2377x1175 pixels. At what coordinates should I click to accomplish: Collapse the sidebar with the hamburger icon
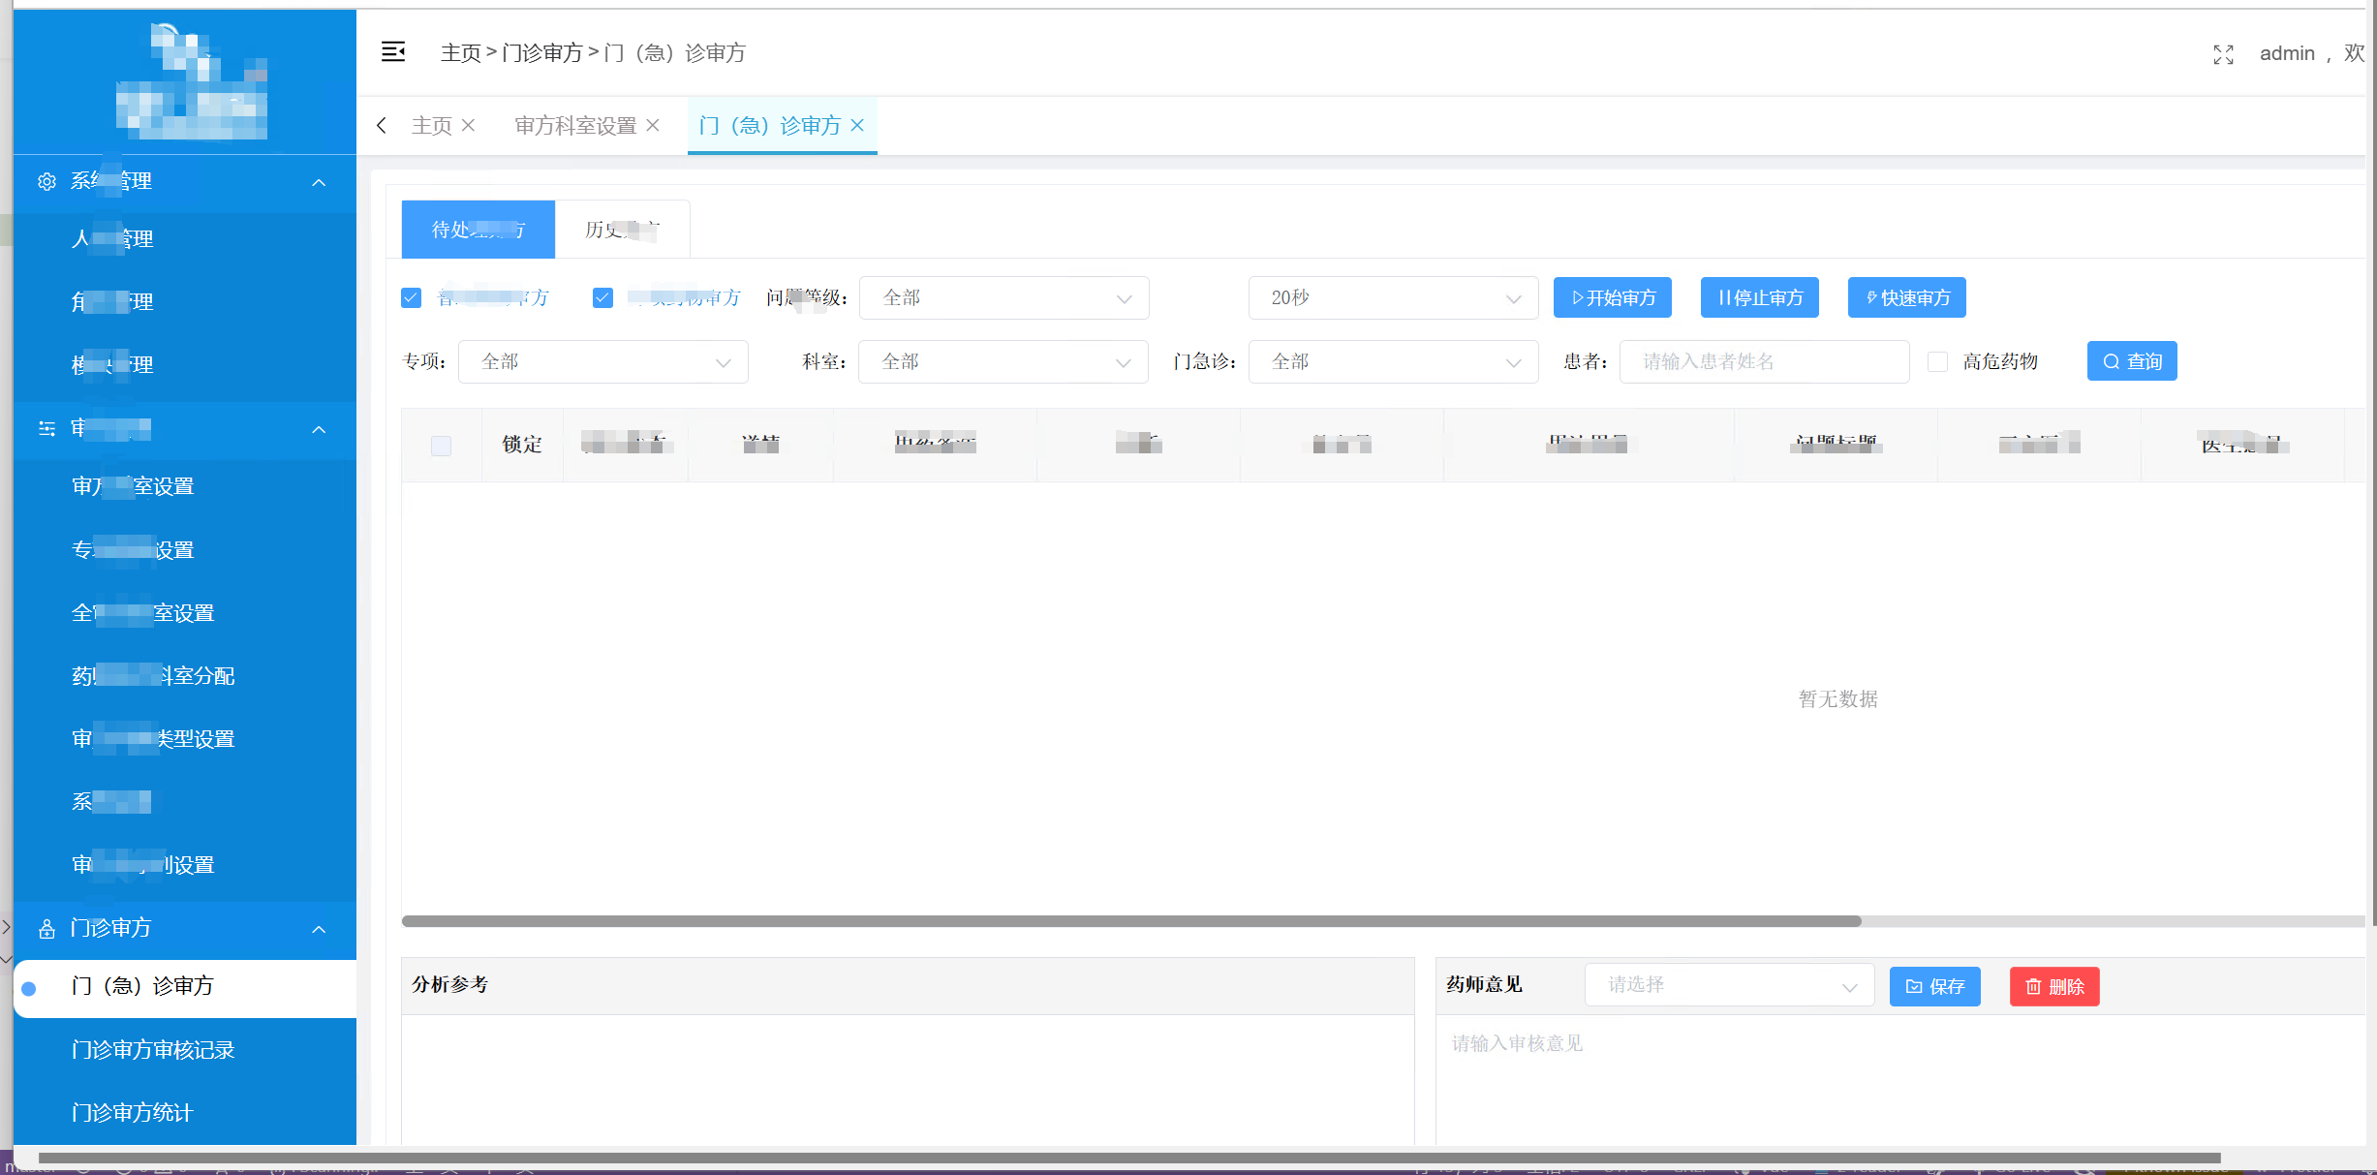click(393, 52)
